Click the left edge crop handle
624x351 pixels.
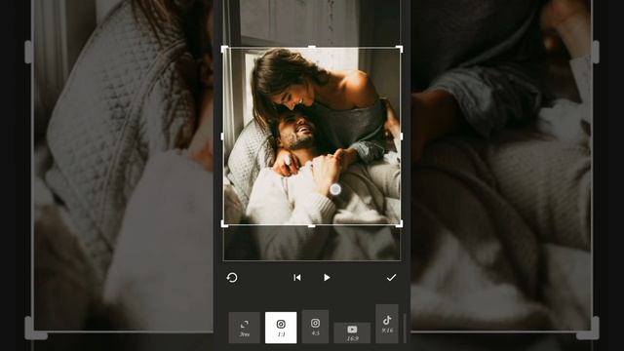pos(222,136)
